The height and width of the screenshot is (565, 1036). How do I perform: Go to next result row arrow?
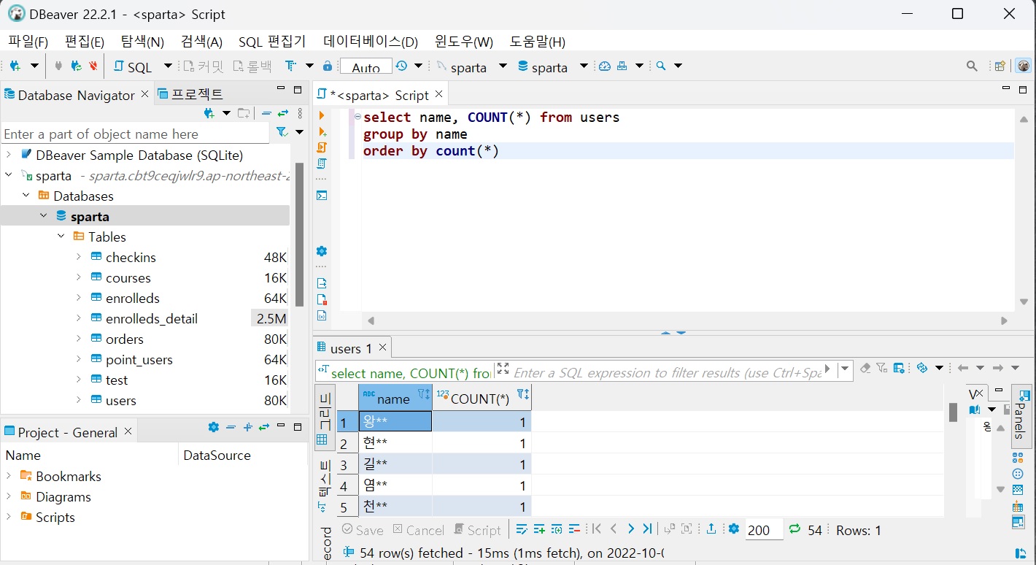point(630,529)
